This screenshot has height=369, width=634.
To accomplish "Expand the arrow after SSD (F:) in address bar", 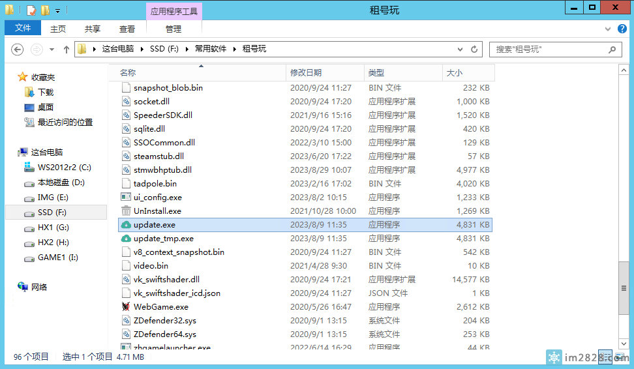I will click(187, 49).
